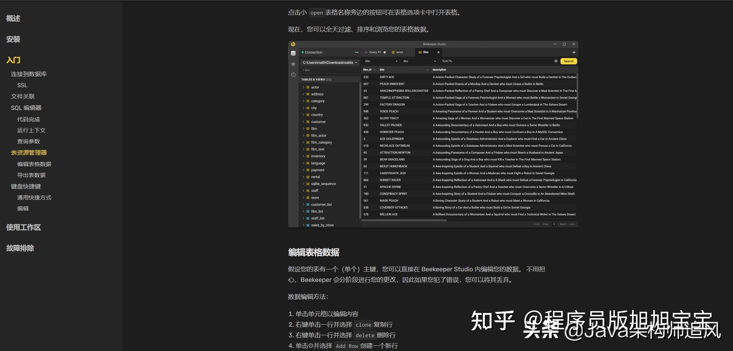The image size is (733, 351).
Task: Jump to 编辑表格数据 in the sidebar
Action: tap(34, 164)
